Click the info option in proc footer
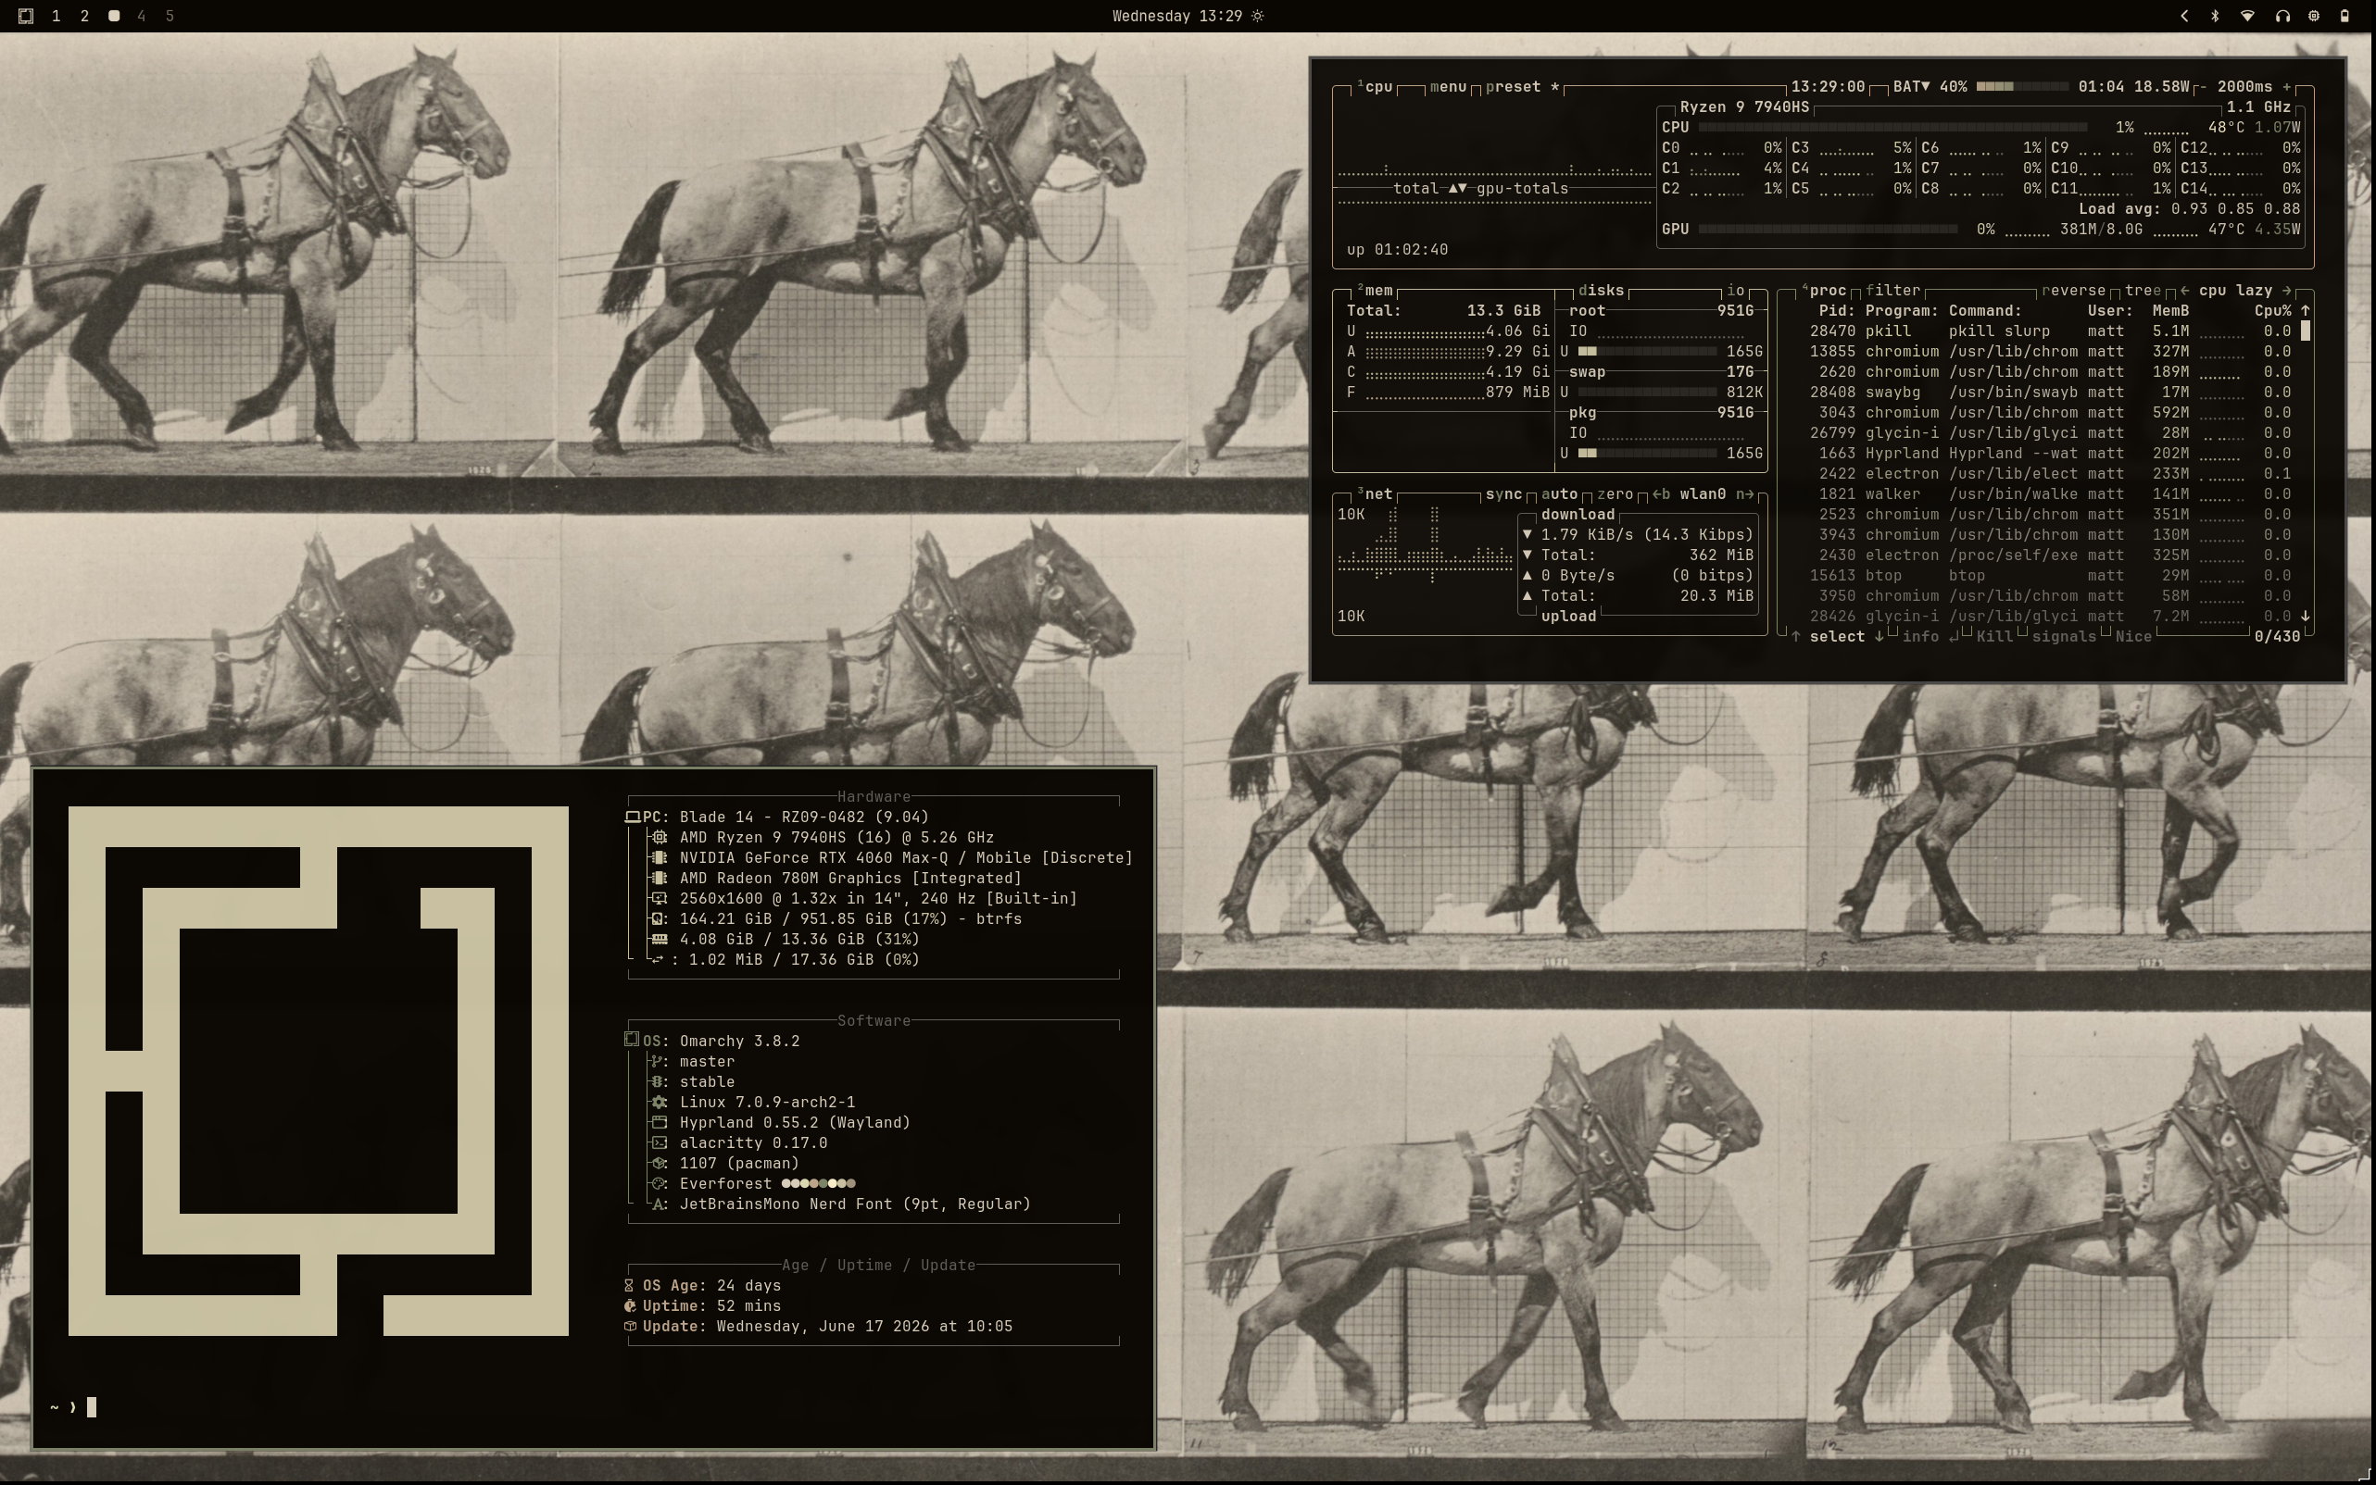 [x=1920, y=636]
